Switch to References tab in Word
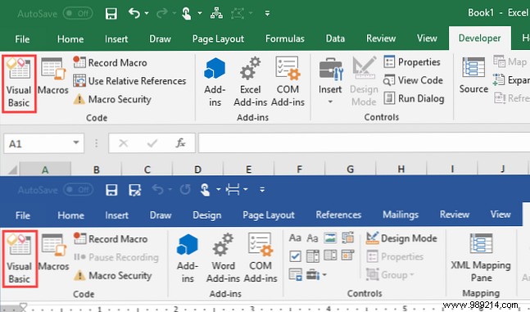Screen dimensions: 530x312 338,215
